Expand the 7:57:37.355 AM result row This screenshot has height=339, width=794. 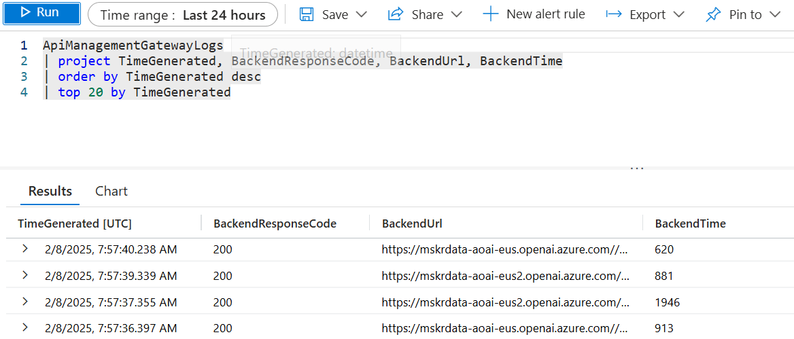(25, 302)
